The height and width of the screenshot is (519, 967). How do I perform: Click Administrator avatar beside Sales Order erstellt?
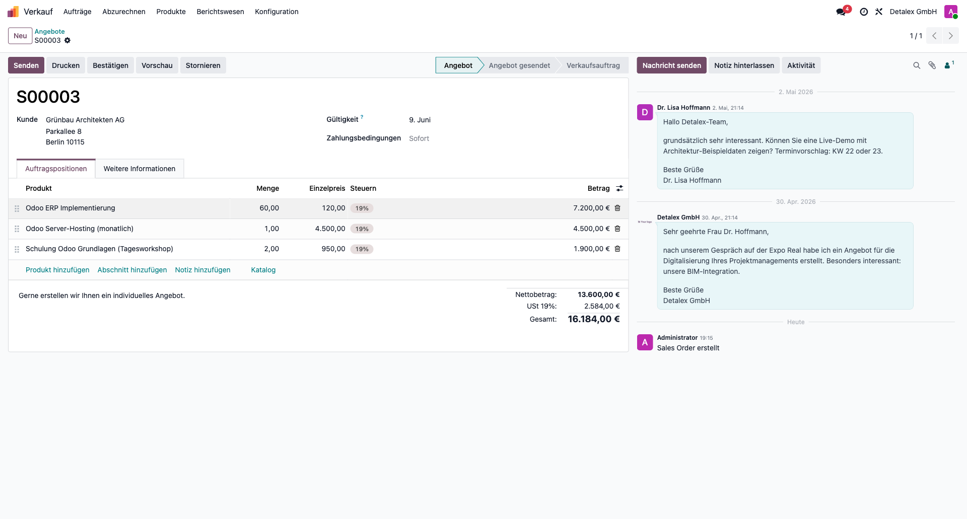click(x=645, y=342)
